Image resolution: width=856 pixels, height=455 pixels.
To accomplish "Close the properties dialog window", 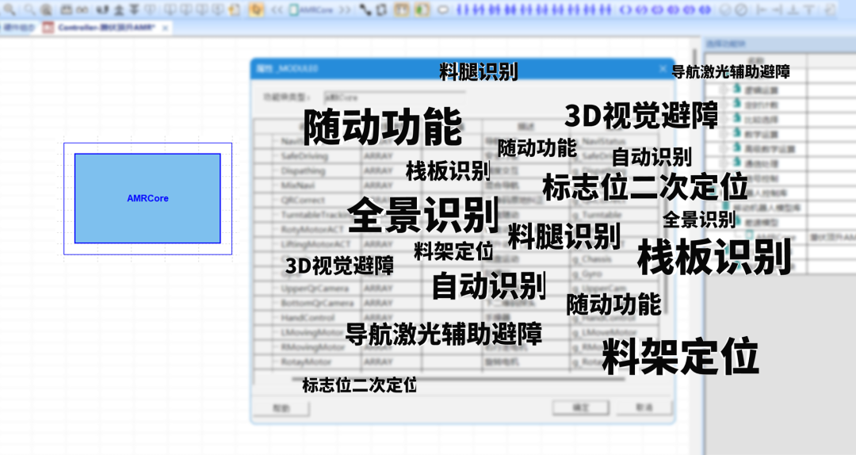I will pyautogui.click(x=663, y=69).
